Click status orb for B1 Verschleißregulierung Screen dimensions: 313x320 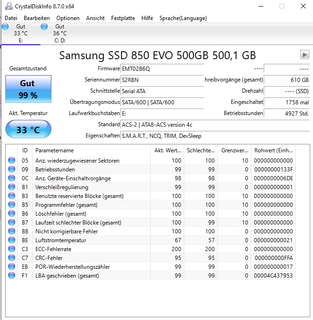12,187
